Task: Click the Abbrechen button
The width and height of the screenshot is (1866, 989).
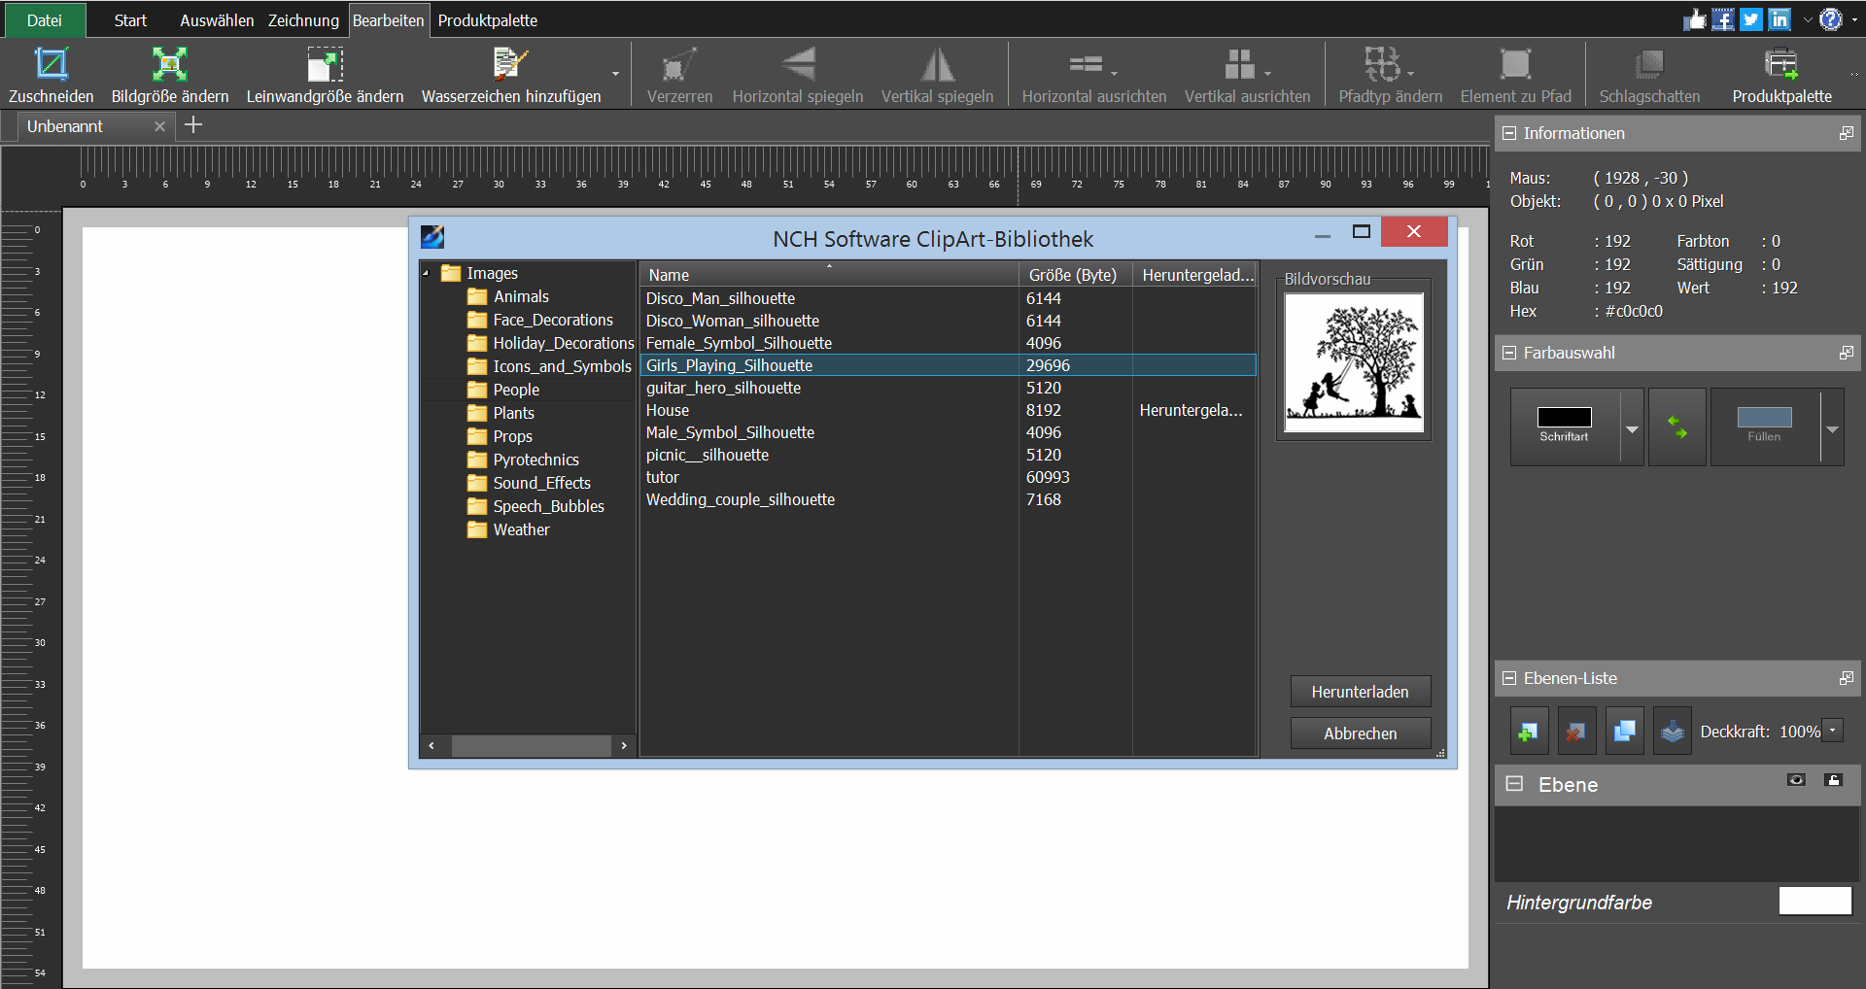Action: pyautogui.click(x=1360, y=733)
